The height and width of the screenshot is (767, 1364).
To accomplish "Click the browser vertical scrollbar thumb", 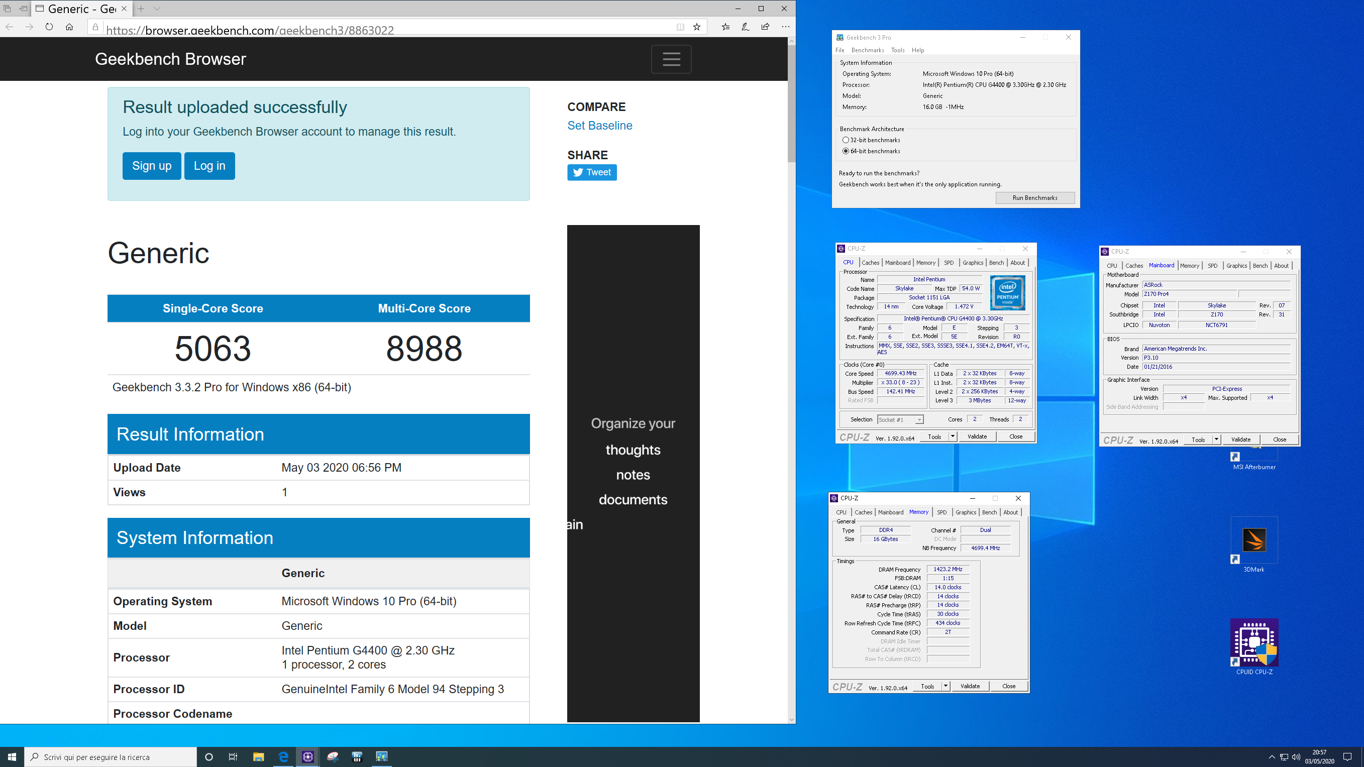I will [x=792, y=103].
